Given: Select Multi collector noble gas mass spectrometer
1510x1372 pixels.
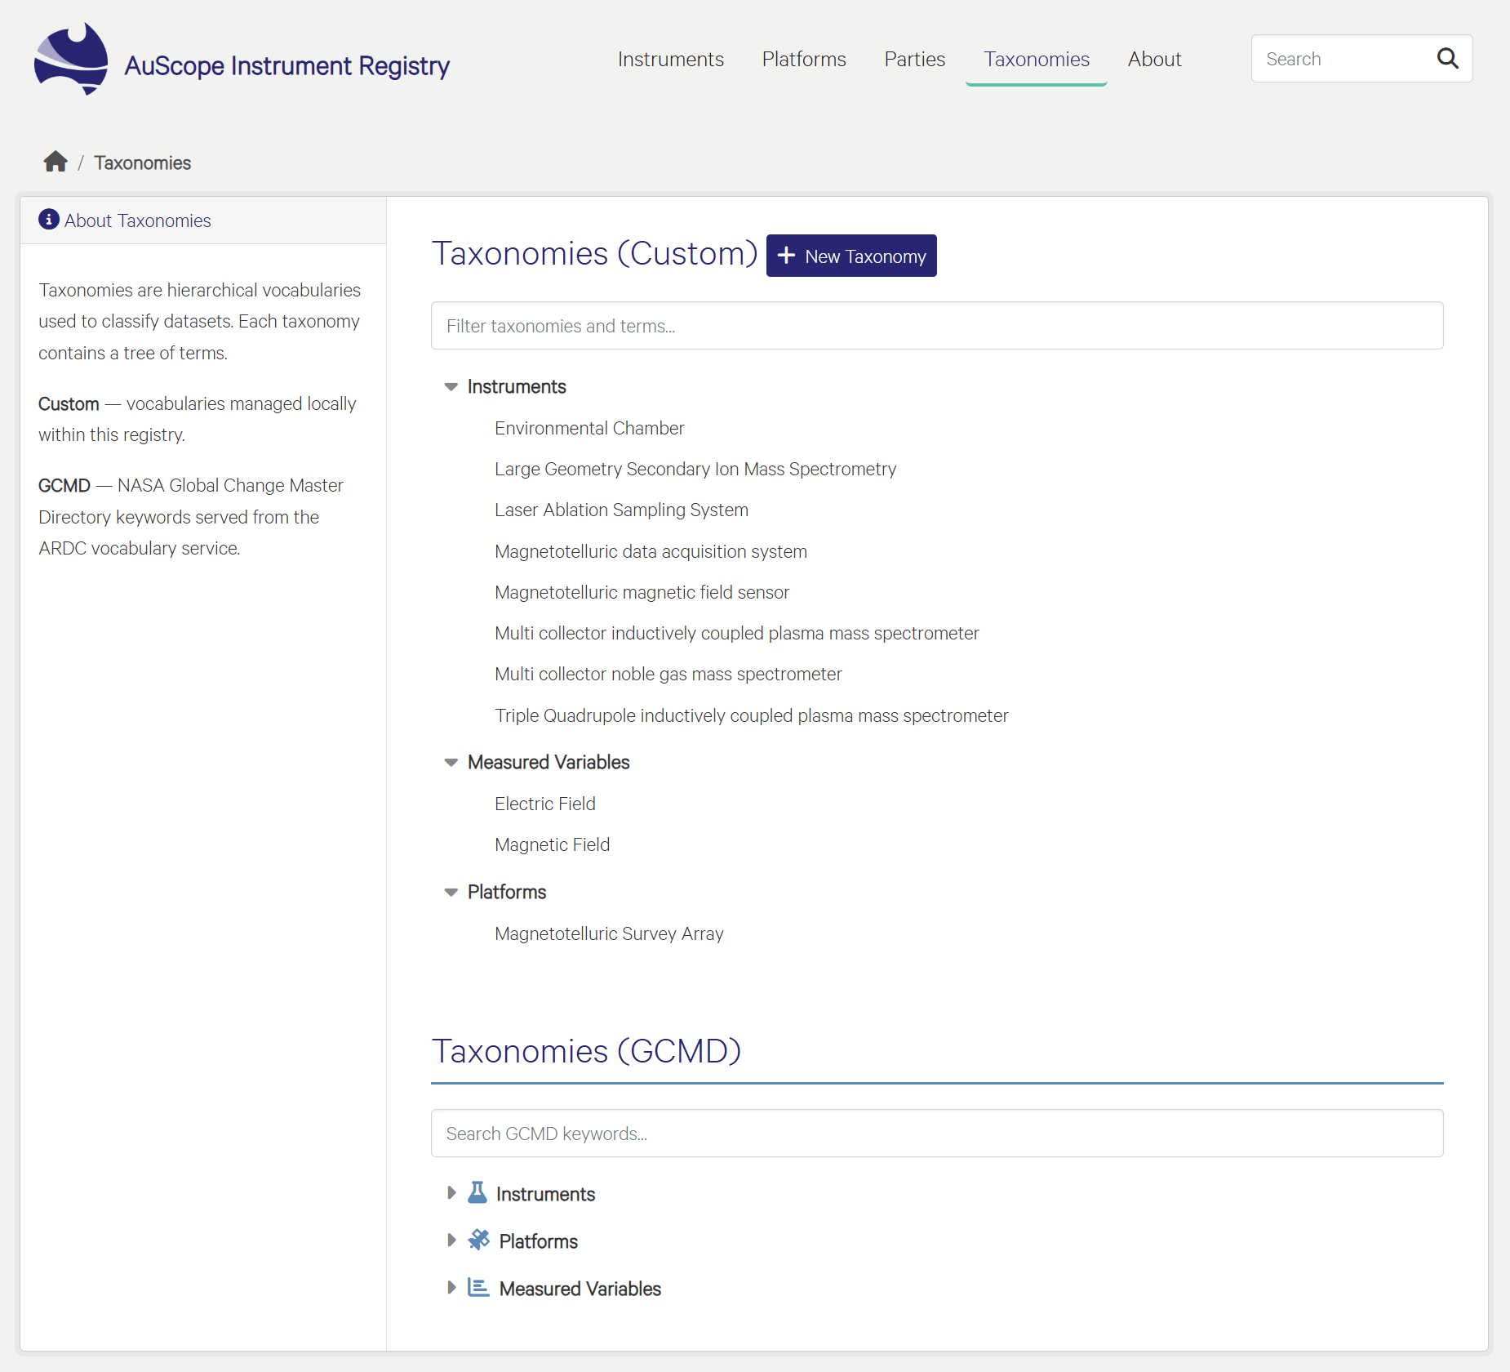Looking at the screenshot, I should (x=668, y=675).
